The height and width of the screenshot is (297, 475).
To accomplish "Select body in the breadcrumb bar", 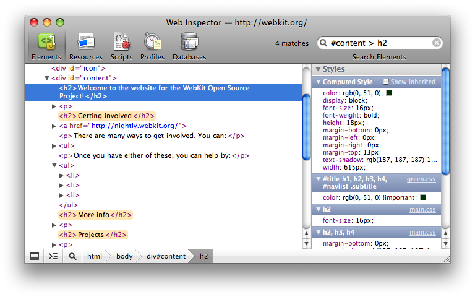I will coord(124,256).
